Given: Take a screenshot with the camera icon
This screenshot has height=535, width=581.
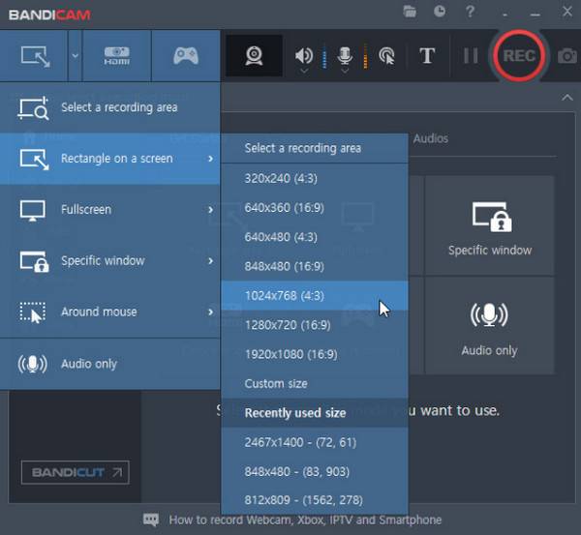Looking at the screenshot, I should click(567, 56).
